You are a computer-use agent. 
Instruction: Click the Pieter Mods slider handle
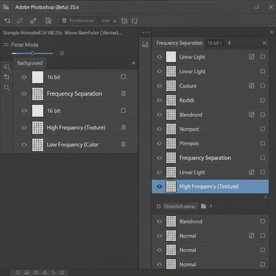pos(33,53)
